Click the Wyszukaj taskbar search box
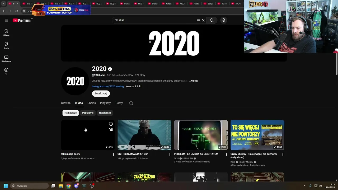 coord(30,186)
